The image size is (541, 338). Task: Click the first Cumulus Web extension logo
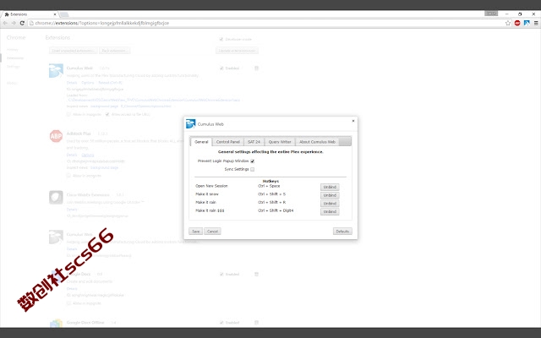pyautogui.click(x=56, y=71)
